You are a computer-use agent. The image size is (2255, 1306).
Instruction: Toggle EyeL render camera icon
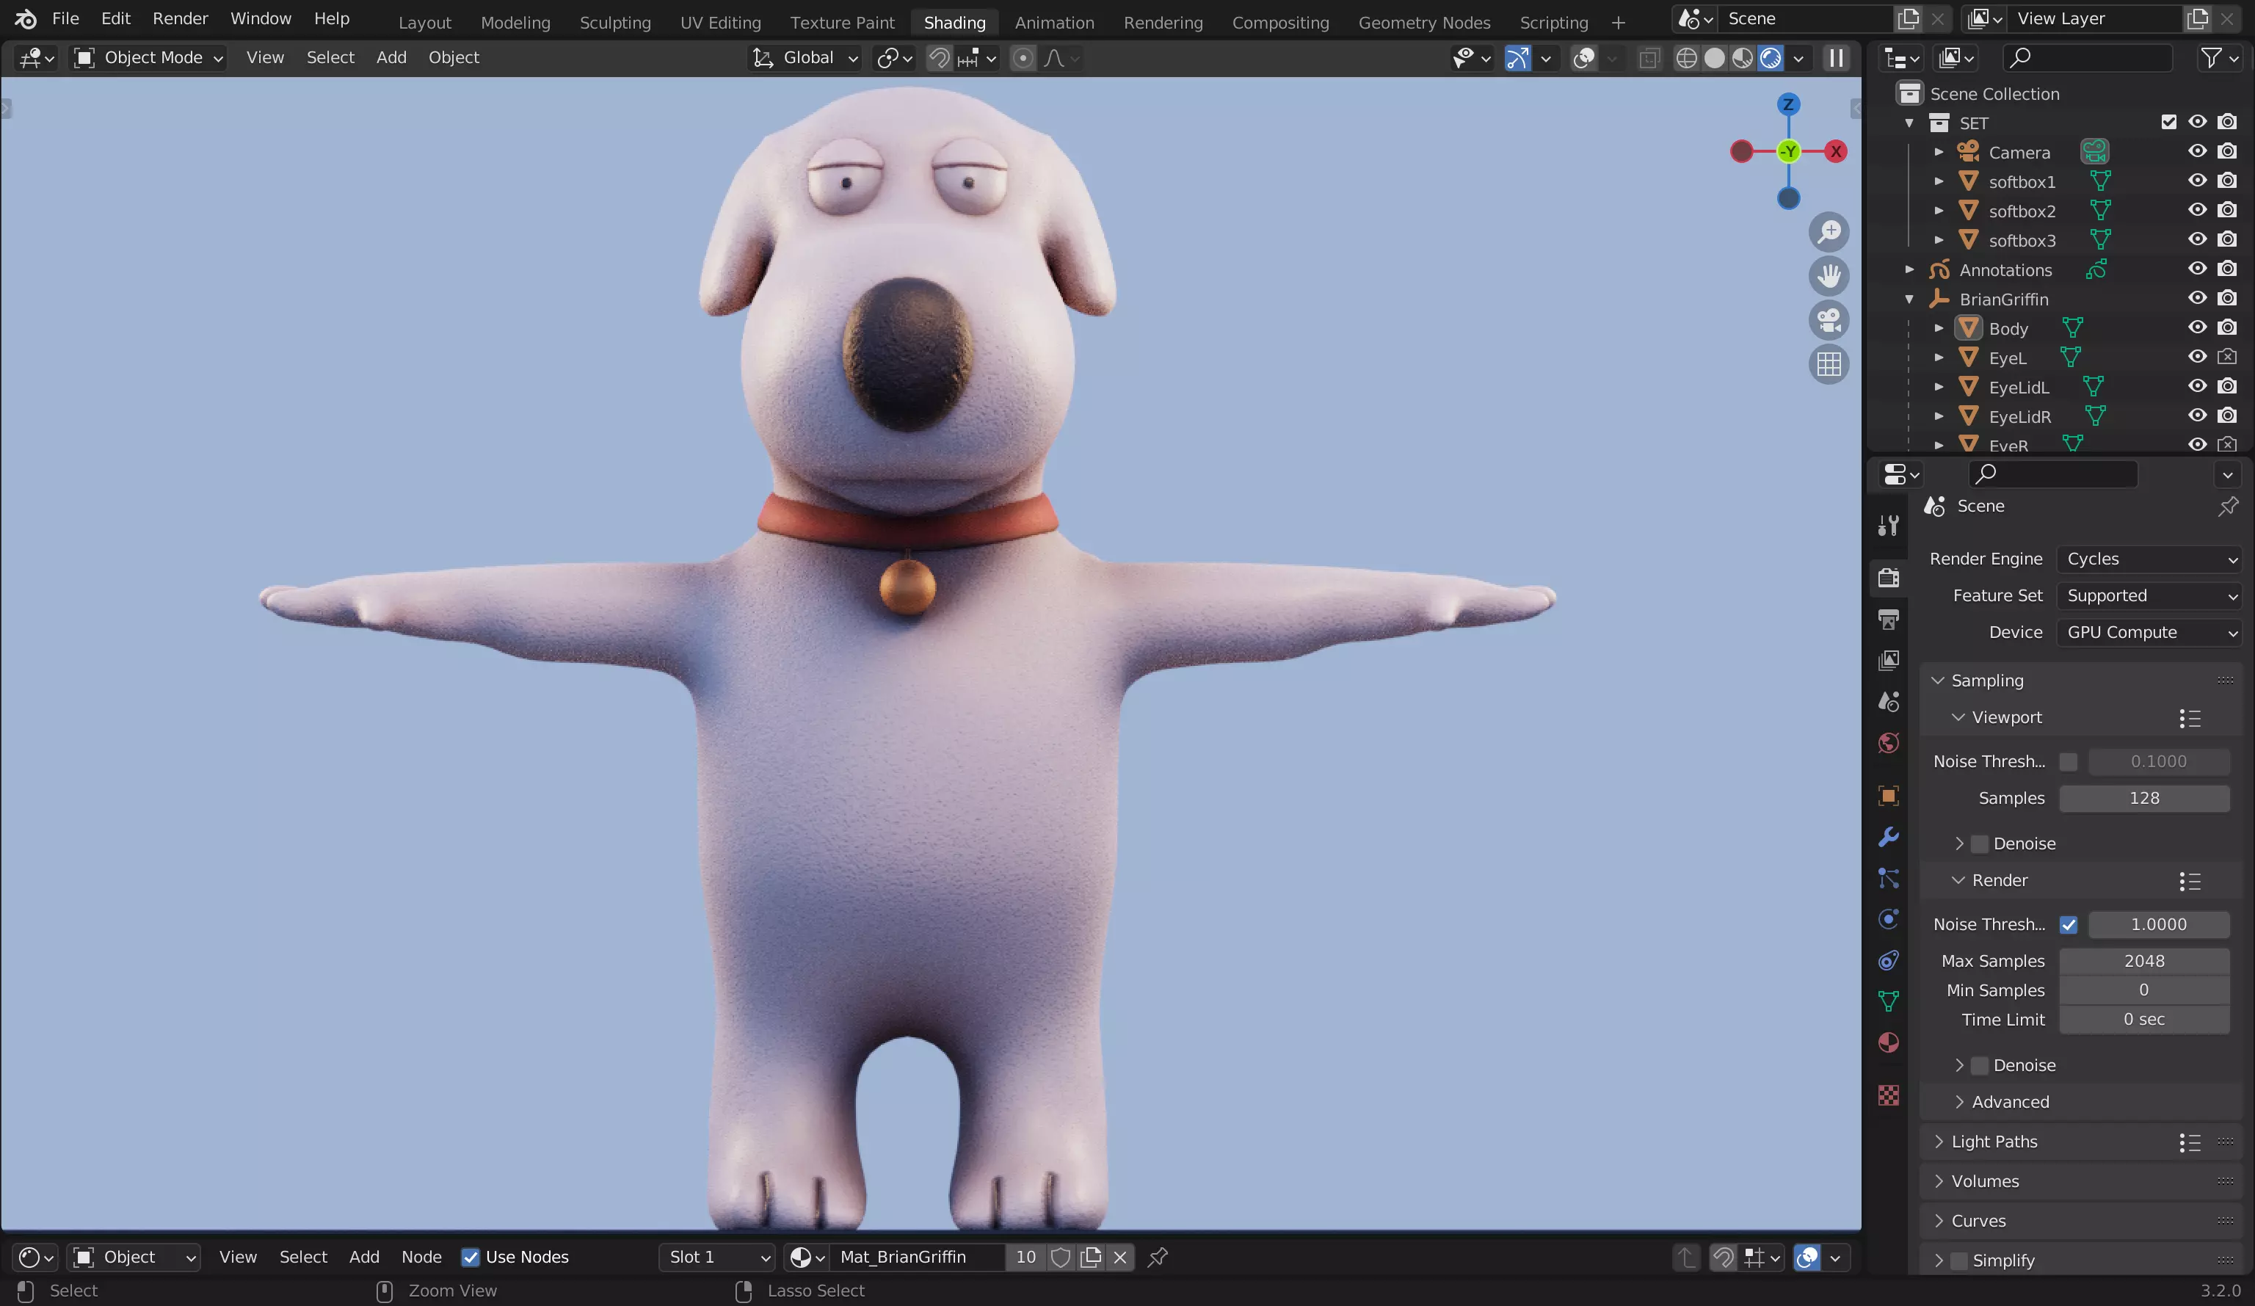click(x=2227, y=358)
